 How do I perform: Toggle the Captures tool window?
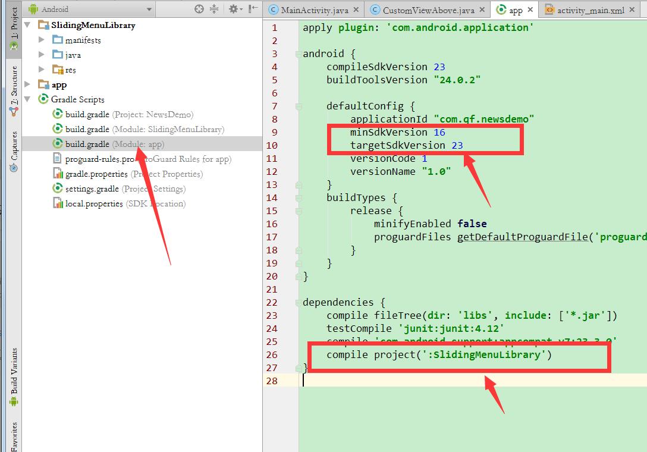tap(14, 151)
